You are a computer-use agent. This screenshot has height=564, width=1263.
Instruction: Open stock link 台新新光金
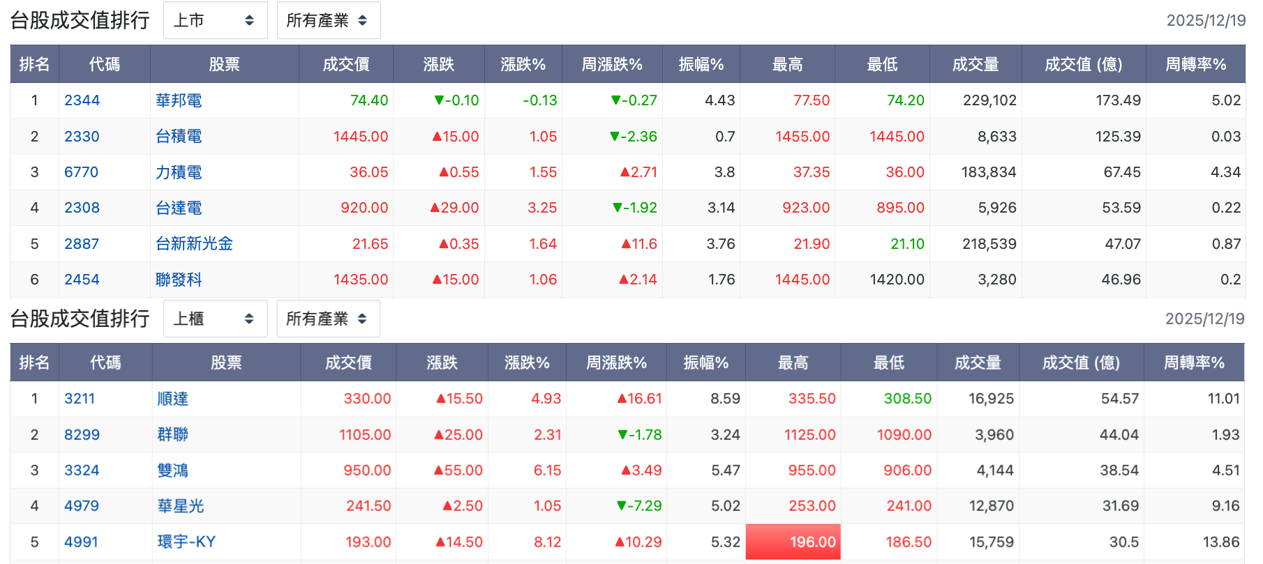[x=194, y=244]
